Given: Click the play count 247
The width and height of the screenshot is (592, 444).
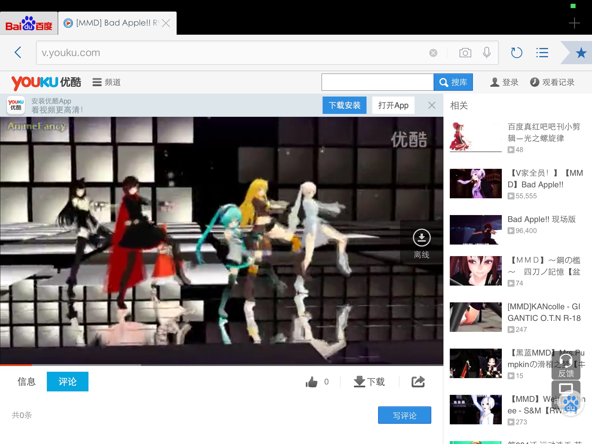Looking at the screenshot, I should pyautogui.click(x=521, y=330).
